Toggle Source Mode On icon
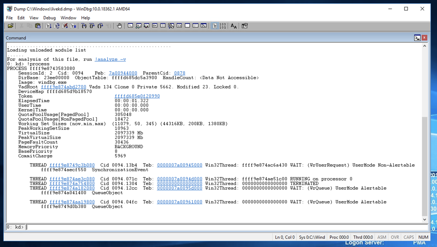 (x=215, y=26)
